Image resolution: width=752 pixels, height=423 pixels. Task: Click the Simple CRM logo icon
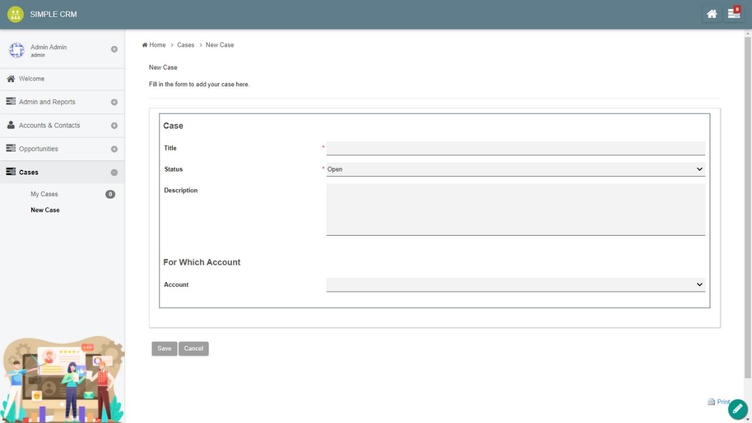click(x=15, y=14)
